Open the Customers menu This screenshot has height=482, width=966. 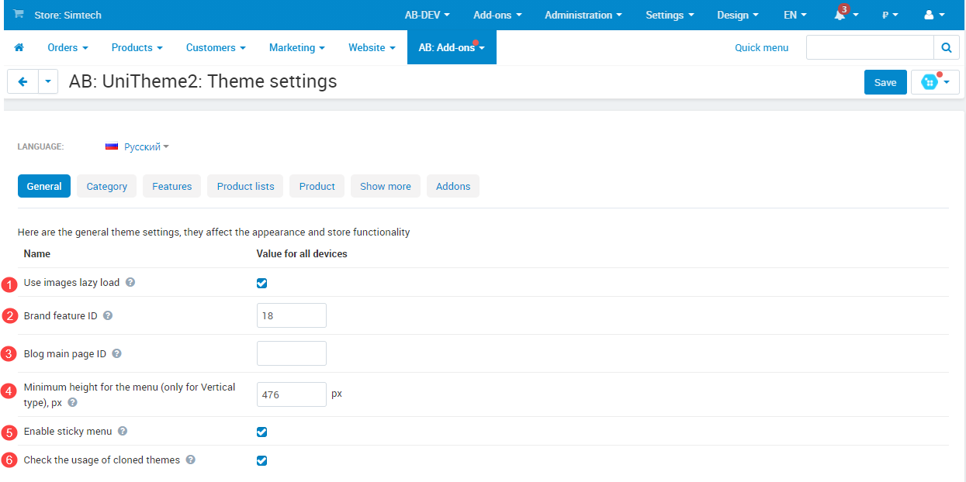point(216,47)
